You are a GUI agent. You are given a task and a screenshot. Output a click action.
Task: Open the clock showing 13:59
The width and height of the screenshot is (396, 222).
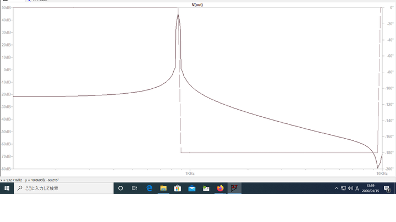tap(370, 188)
